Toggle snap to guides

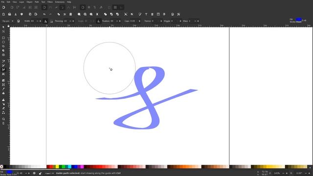click(121, 7)
